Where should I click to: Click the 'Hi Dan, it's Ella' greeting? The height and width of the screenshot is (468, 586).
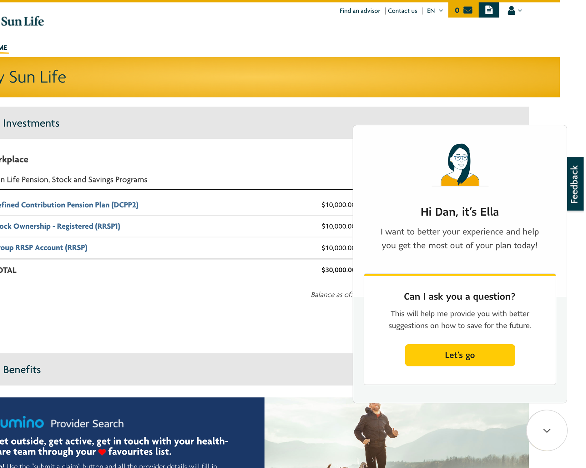(x=460, y=212)
